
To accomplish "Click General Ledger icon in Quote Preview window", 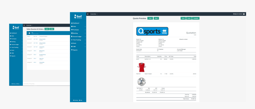I will [72, 37].
